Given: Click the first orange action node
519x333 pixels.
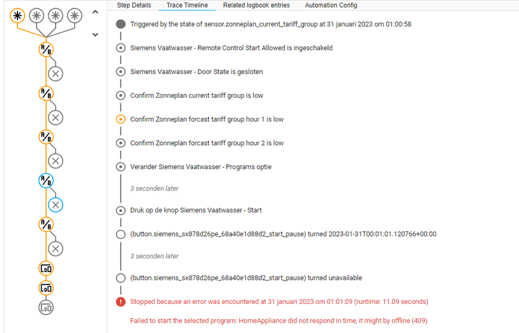Looking at the screenshot, I should coord(46,268).
